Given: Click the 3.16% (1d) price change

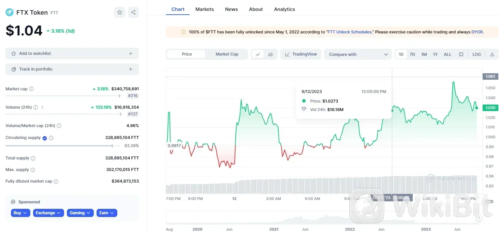Looking at the screenshot, I should tap(61, 31).
